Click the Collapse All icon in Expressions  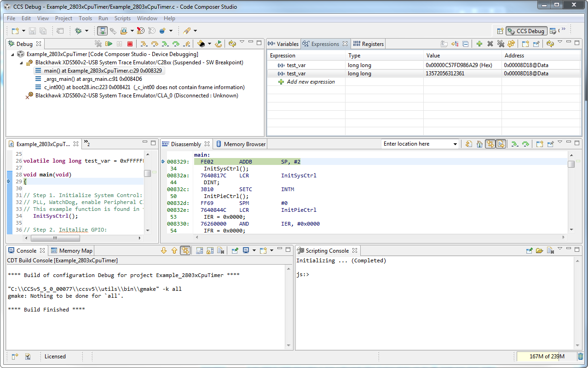point(466,44)
